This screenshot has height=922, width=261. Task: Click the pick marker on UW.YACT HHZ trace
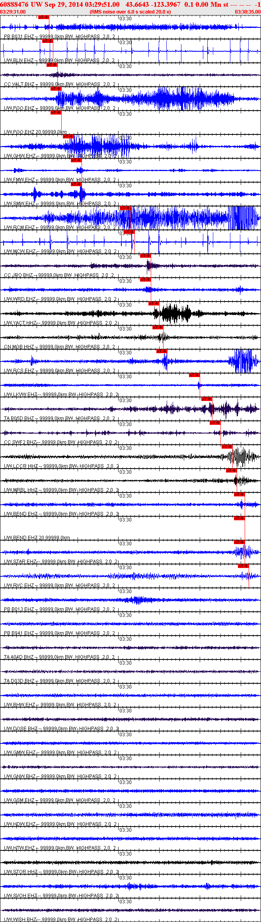pos(154,303)
